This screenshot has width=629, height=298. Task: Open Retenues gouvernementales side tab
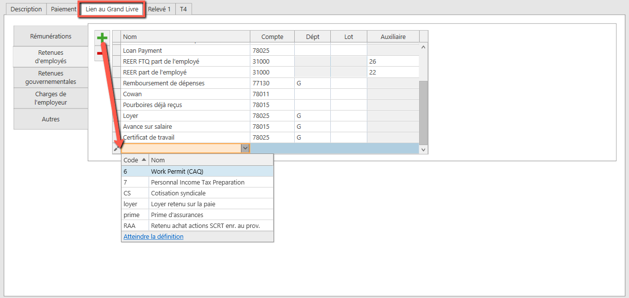tap(51, 77)
